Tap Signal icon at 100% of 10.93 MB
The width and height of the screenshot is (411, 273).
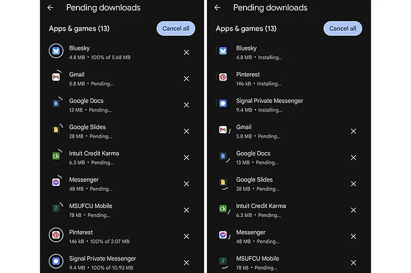click(x=56, y=261)
